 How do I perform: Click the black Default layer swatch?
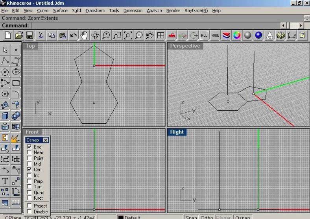pos(121,217)
